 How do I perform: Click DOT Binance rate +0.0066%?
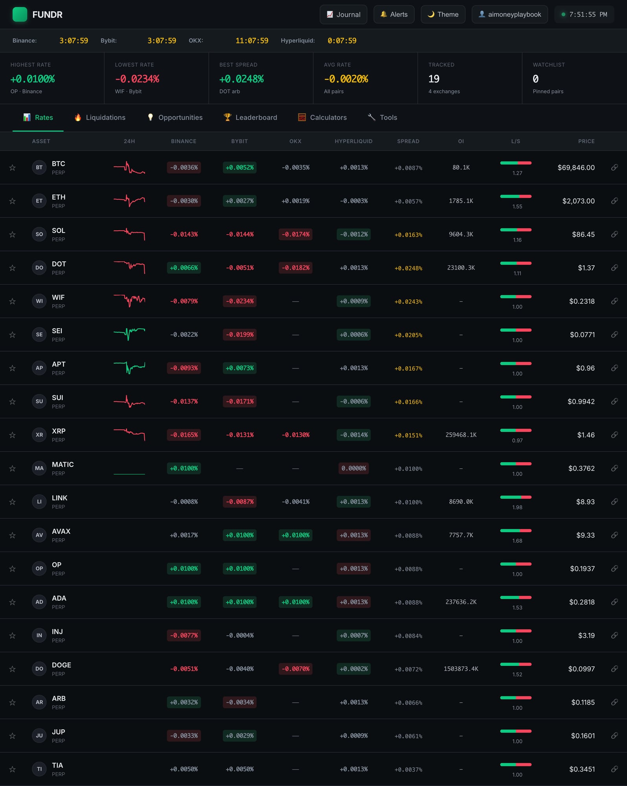(x=184, y=268)
